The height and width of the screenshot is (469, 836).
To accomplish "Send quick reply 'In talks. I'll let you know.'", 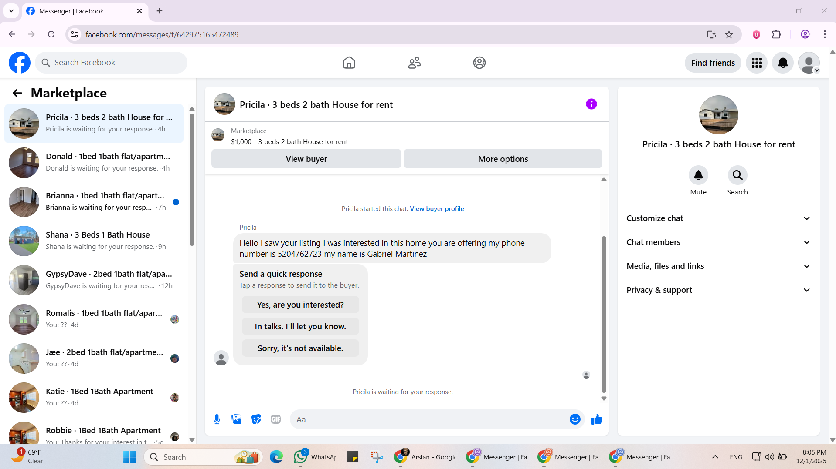I will (300, 326).
